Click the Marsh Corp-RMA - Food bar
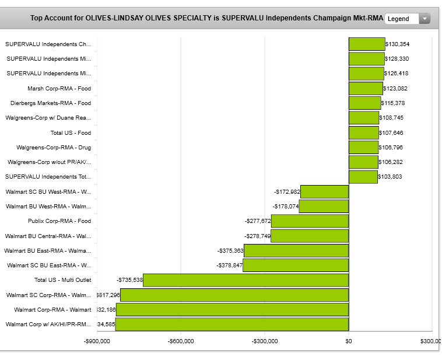The width and height of the screenshot is (442, 356). pyautogui.click(x=366, y=89)
